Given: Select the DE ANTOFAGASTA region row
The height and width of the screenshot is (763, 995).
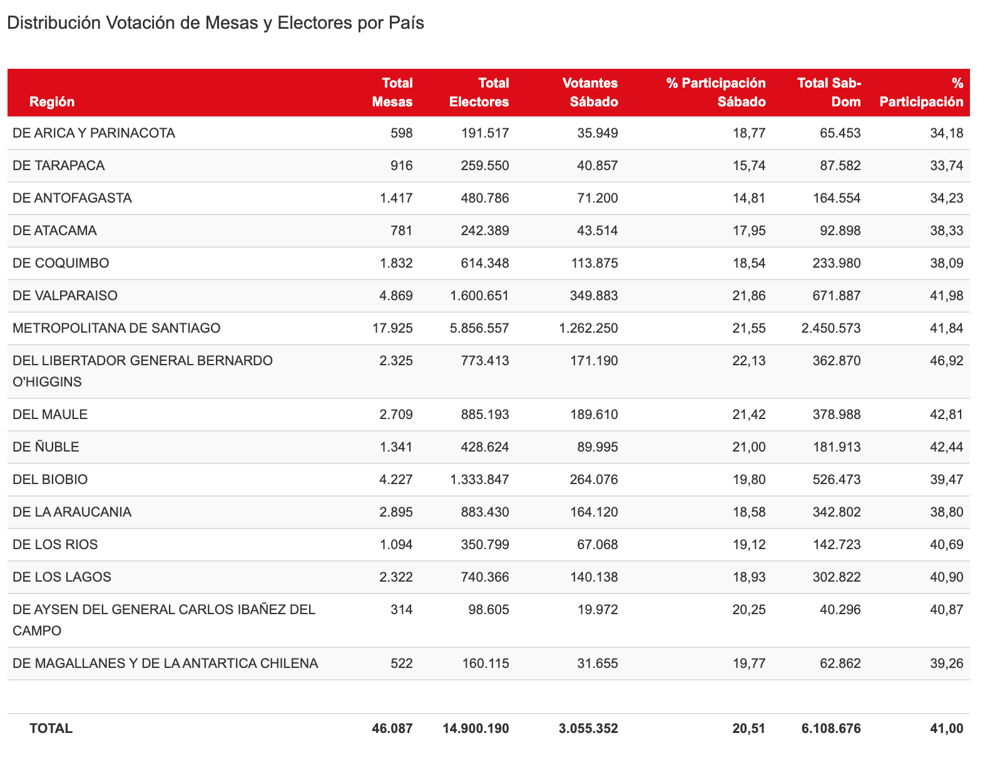Looking at the screenshot, I should coord(72,198).
